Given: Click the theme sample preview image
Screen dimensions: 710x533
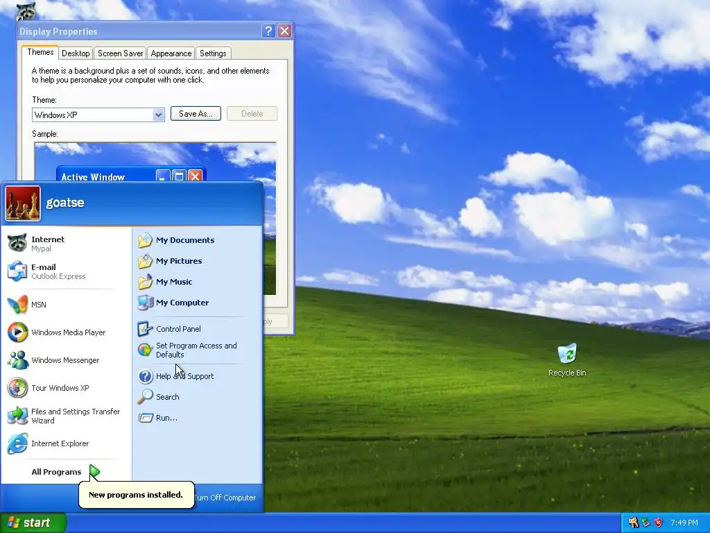Looking at the screenshot, I should (155, 162).
